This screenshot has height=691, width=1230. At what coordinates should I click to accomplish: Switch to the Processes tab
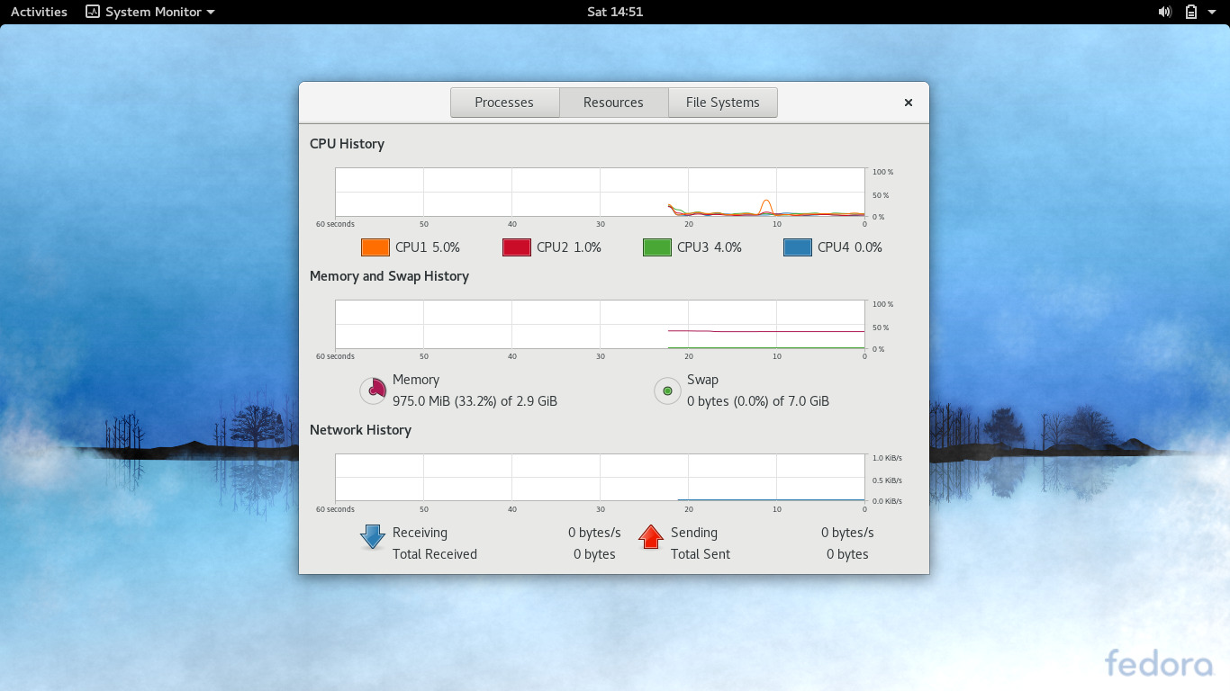[x=504, y=102]
